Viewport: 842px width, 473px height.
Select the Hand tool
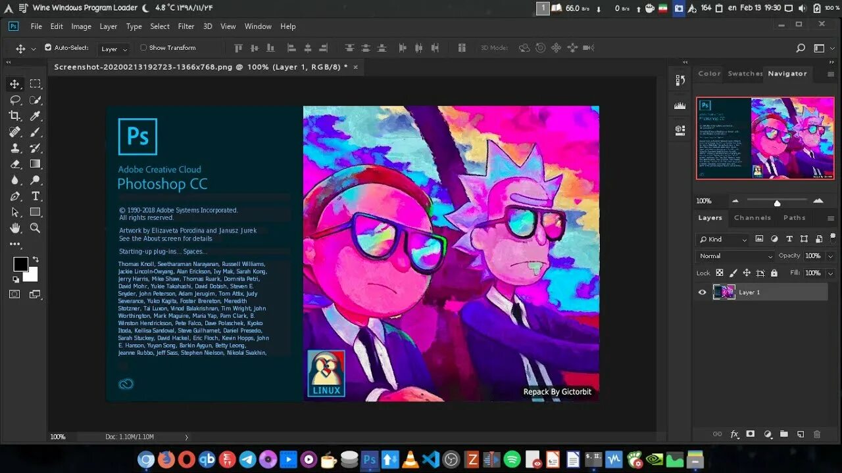(x=14, y=228)
